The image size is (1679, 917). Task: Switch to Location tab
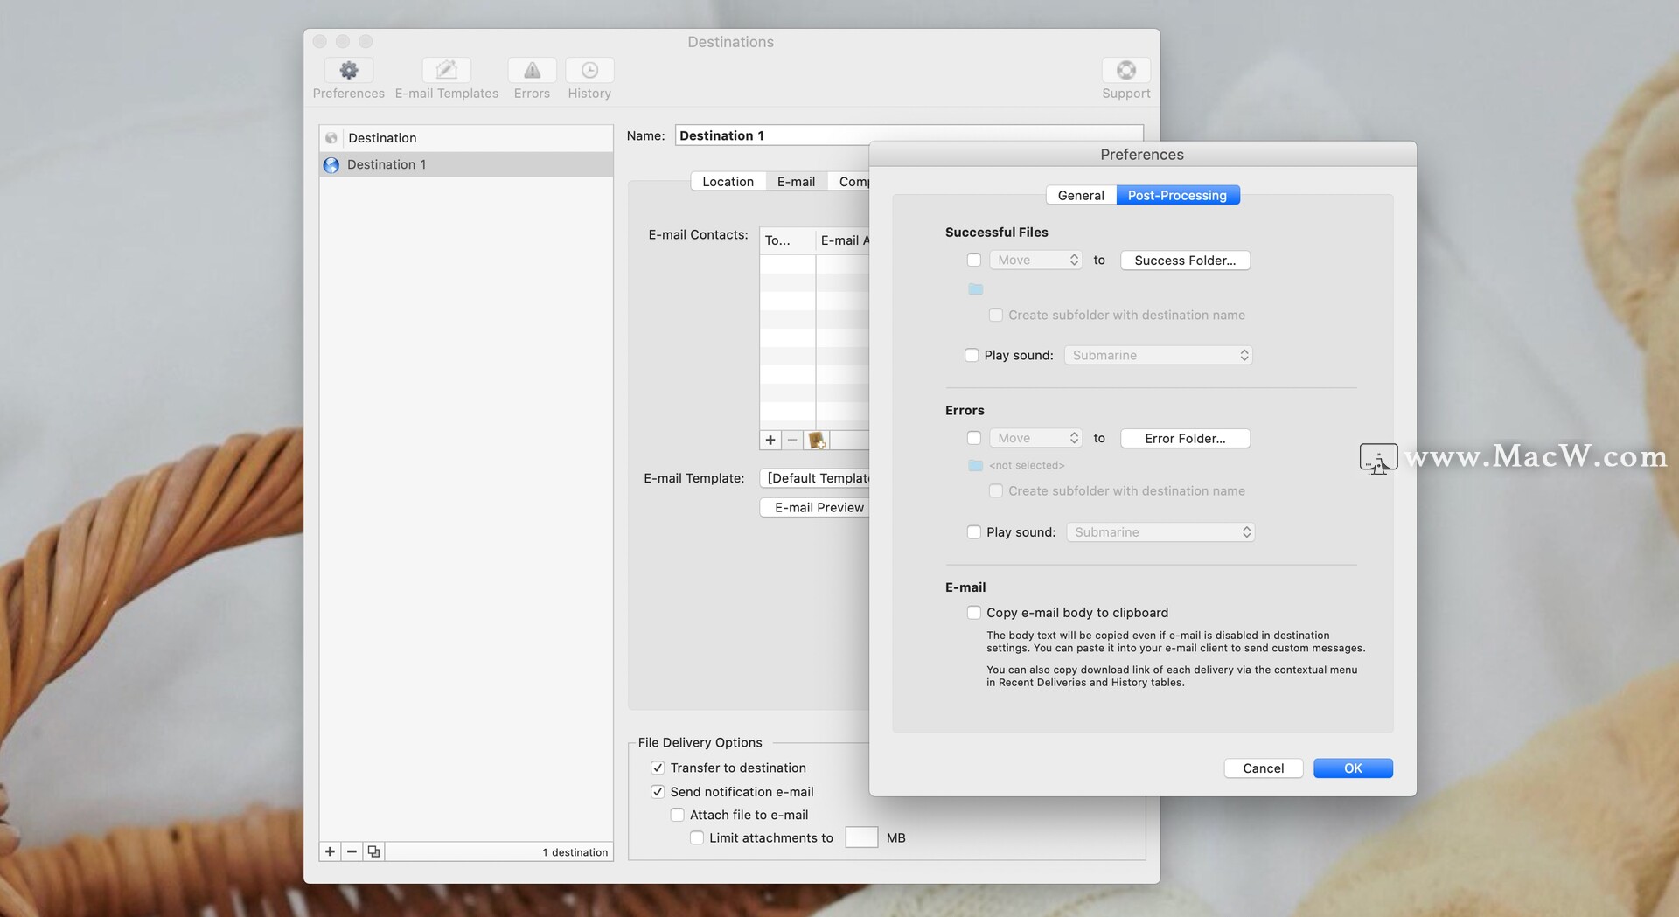tap(728, 181)
